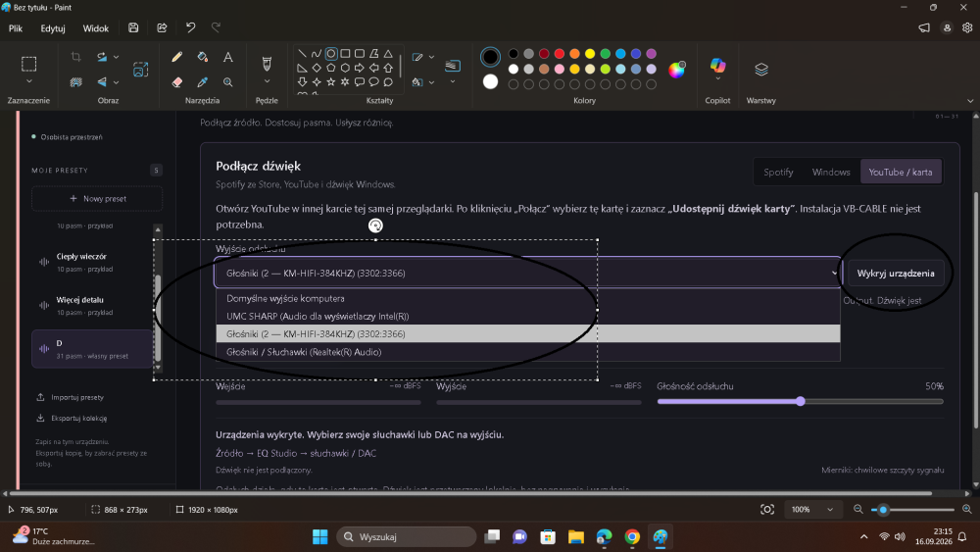The height and width of the screenshot is (552, 980).
Task: Click the save icon in title bar
Action: click(x=133, y=27)
